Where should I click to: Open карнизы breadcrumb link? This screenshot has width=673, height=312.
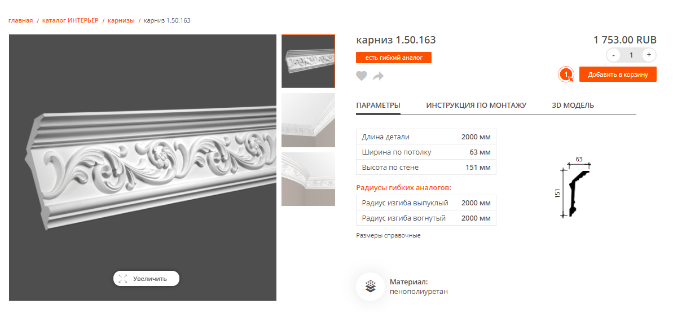(x=121, y=20)
